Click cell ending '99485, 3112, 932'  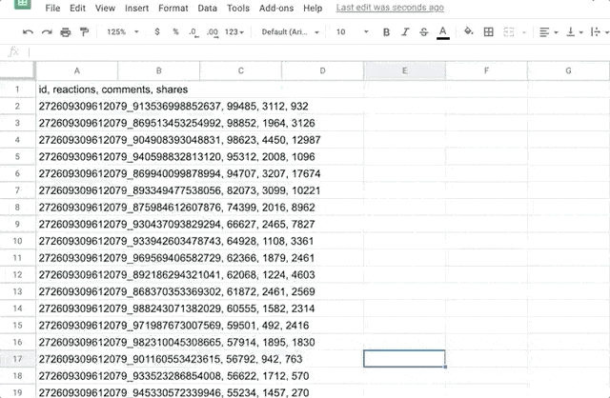pyautogui.click(x=76, y=106)
